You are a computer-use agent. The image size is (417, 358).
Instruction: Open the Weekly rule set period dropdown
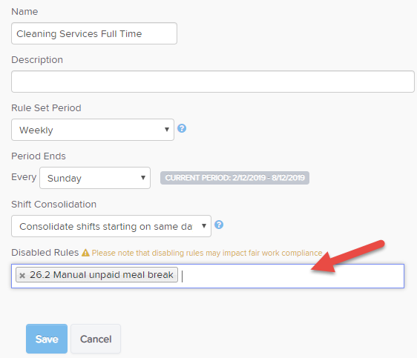[x=93, y=130]
